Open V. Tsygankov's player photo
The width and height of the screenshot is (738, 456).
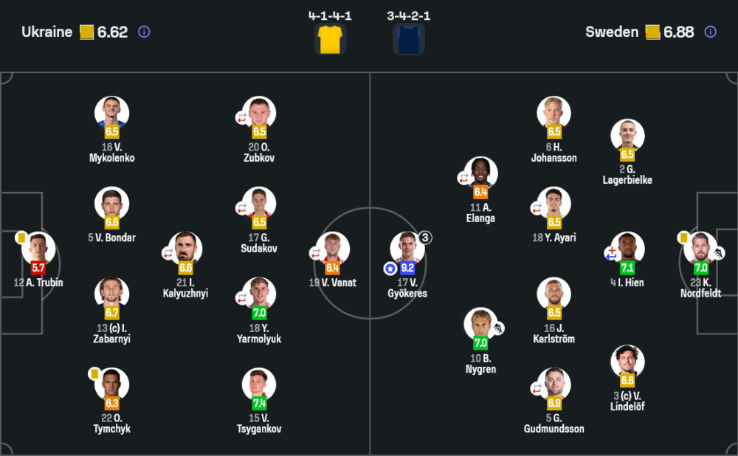click(x=259, y=384)
